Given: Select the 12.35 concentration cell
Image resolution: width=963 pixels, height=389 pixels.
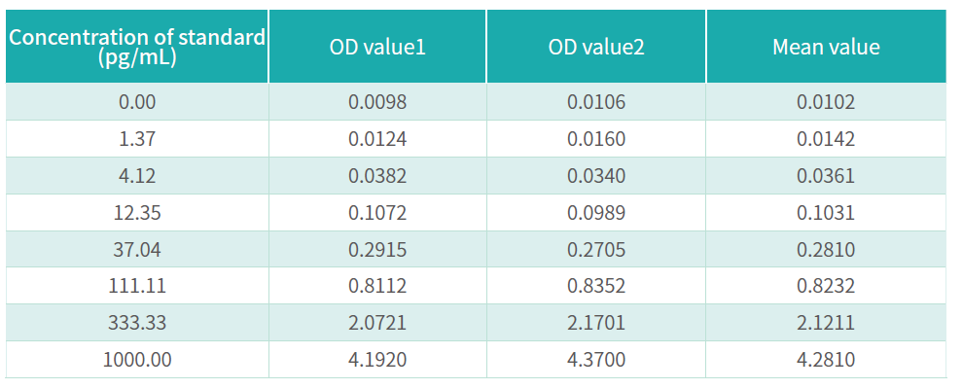Looking at the screenshot, I should (x=137, y=213).
